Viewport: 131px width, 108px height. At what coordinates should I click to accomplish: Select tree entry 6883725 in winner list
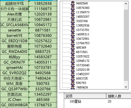[82, 78]
